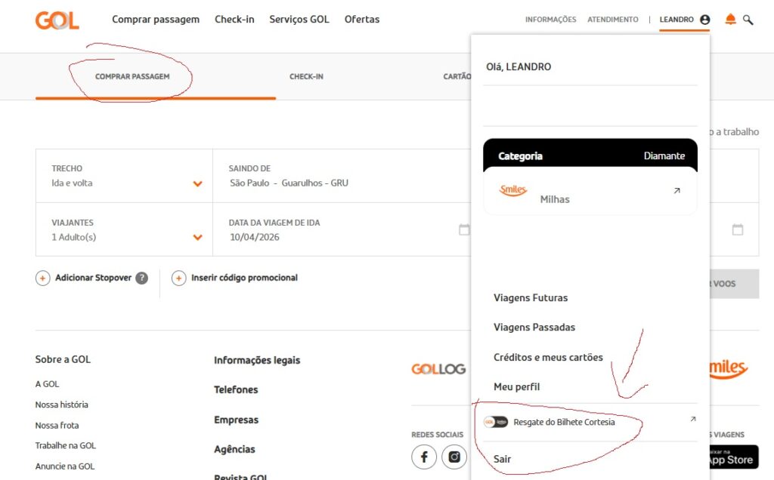Open Serviços GOL menu
774x480 pixels.
[299, 20]
